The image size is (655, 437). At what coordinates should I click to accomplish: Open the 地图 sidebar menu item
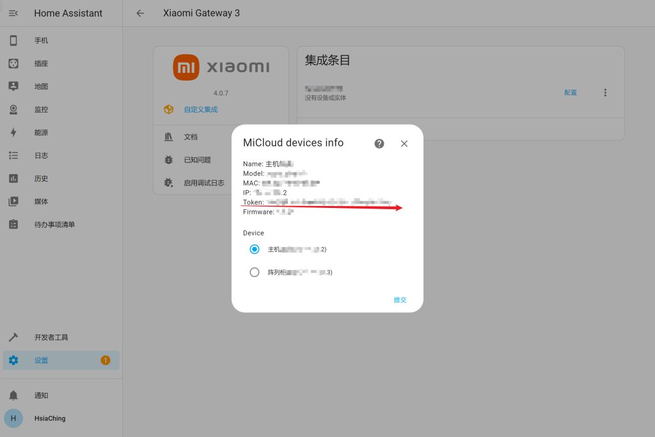pyautogui.click(x=61, y=86)
